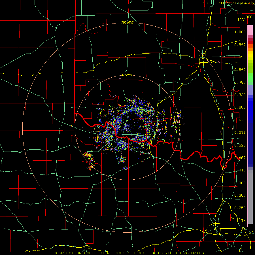
Task: Click the 20 JAN 26 date text
Action: point(177,253)
